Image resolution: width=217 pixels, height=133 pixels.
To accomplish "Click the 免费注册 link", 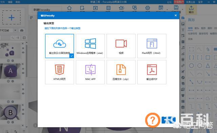I will pos(191,2).
